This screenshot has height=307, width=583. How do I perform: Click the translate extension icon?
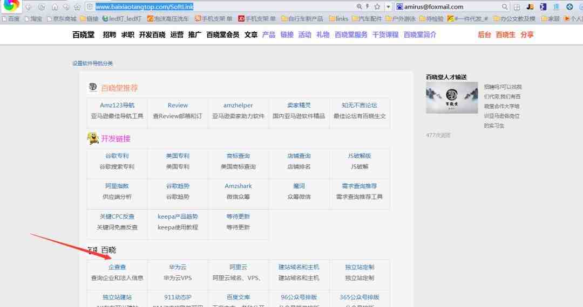pyautogui.click(x=556, y=6)
